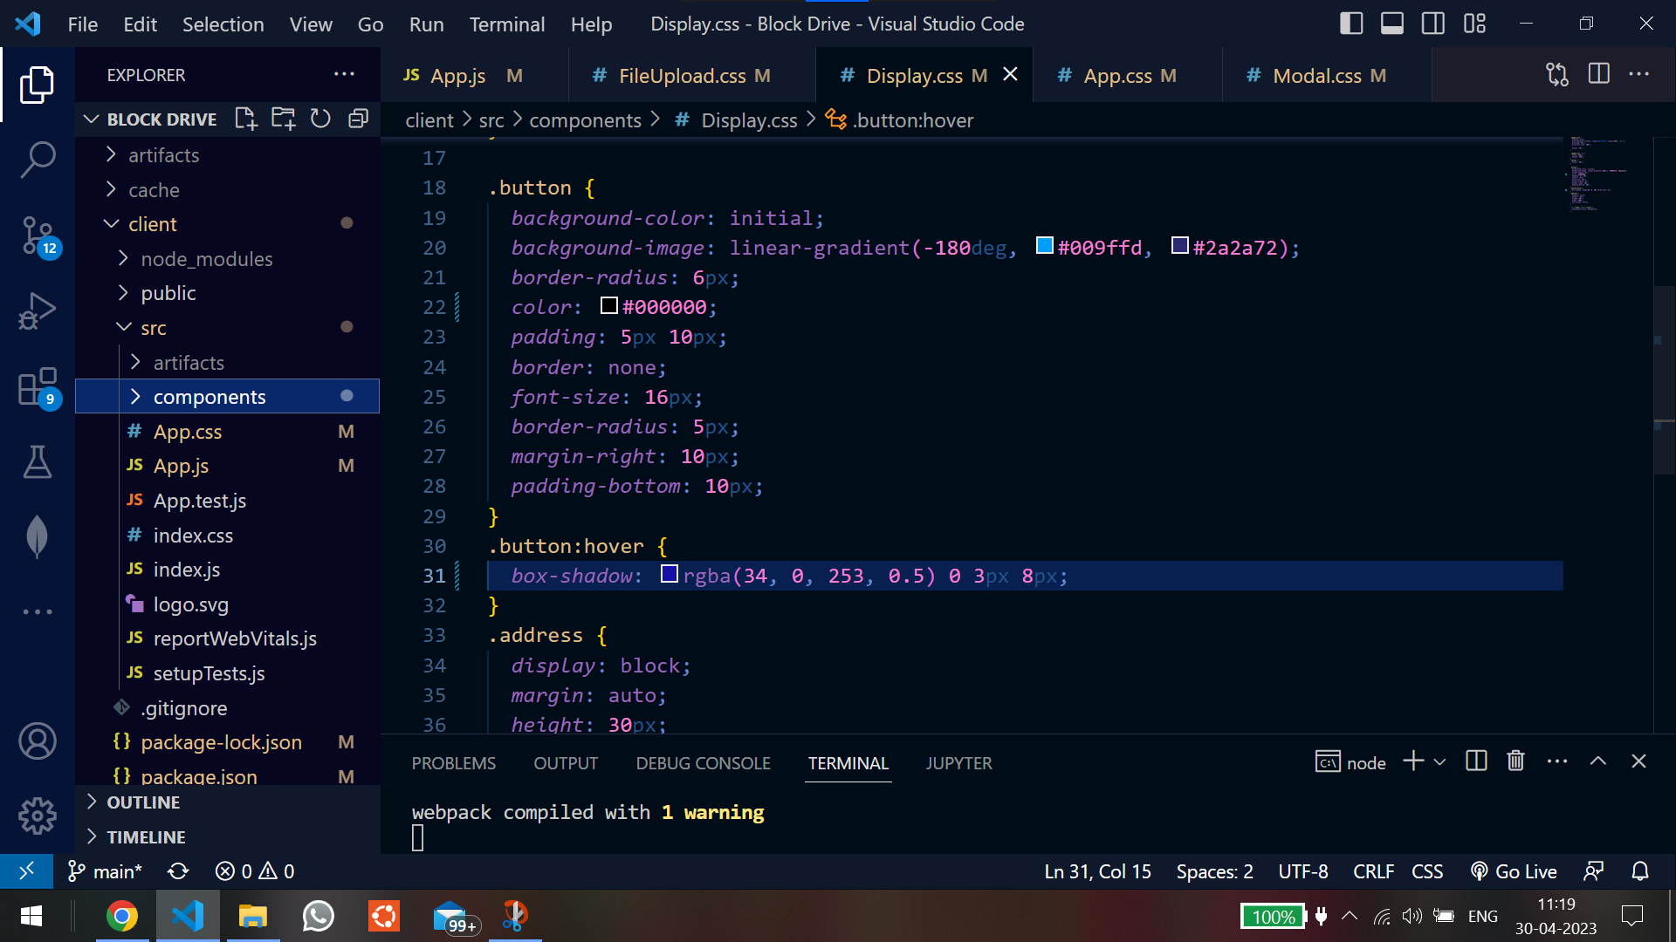Refresh the explorer file tree
The width and height of the screenshot is (1676, 942).
click(320, 119)
